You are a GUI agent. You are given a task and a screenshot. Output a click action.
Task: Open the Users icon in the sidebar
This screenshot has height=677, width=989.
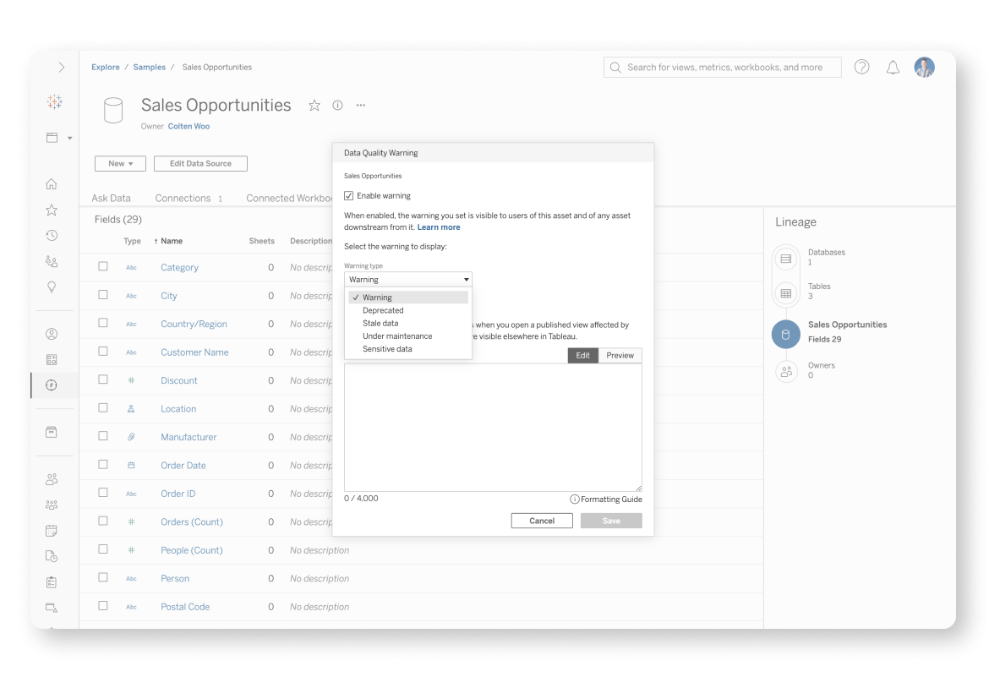(x=52, y=479)
